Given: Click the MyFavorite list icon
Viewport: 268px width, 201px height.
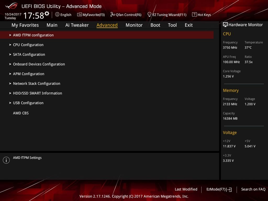Looking at the screenshot, I should [x=80, y=15].
